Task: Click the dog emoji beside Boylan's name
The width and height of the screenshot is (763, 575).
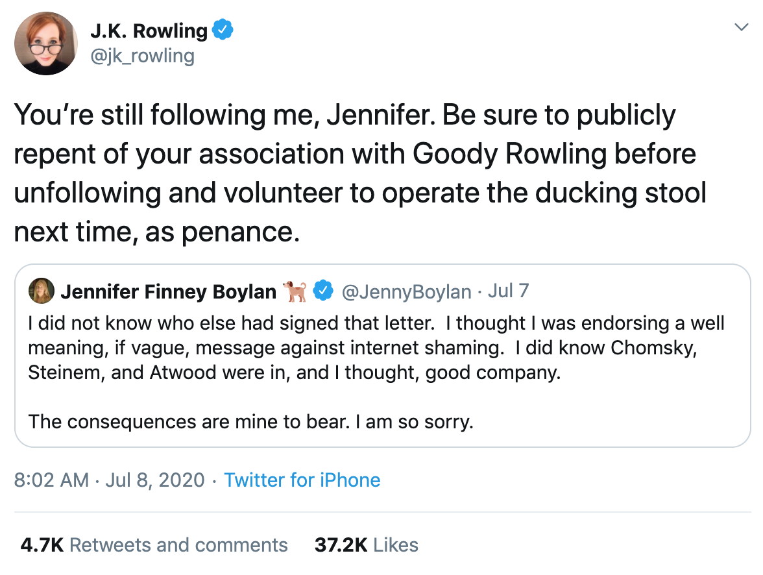Action: click(295, 291)
